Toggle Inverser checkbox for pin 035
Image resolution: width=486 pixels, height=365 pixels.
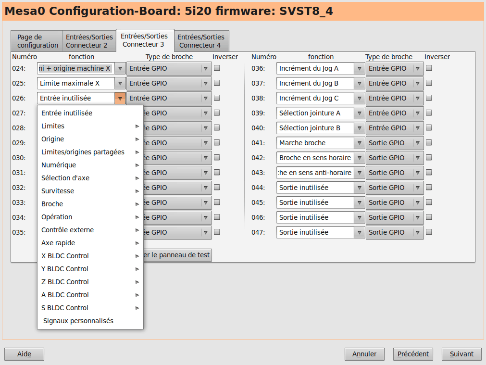pyautogui.click(x=217, y=232)
